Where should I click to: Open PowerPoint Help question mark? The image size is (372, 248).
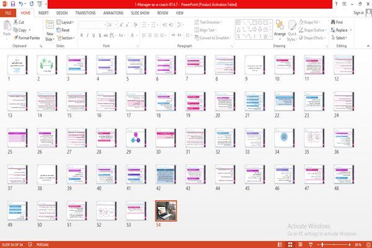point(336,4)
